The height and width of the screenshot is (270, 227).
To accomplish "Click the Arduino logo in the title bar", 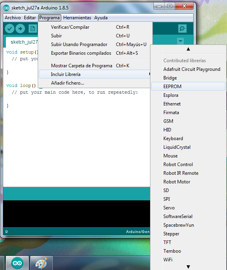I will coord(6,8).
